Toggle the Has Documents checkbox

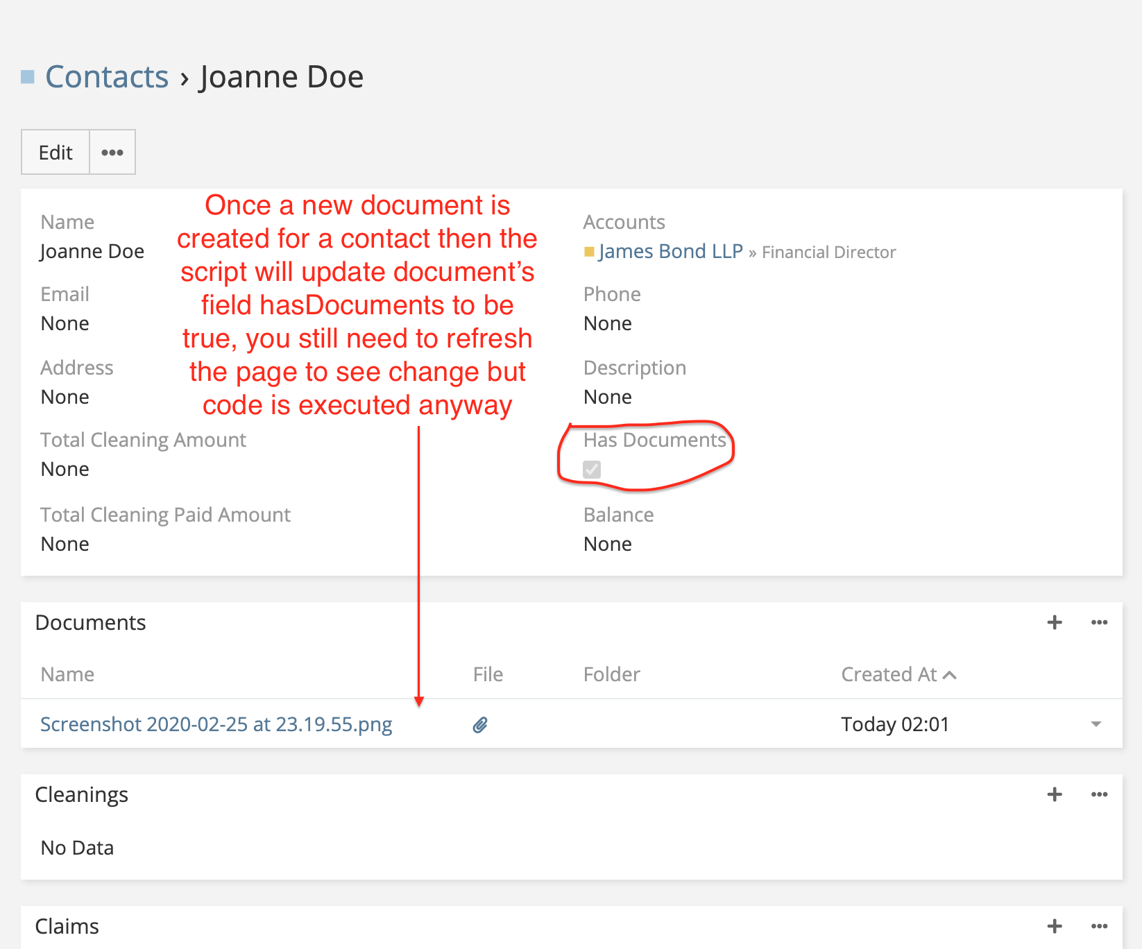tap(592, 470)
